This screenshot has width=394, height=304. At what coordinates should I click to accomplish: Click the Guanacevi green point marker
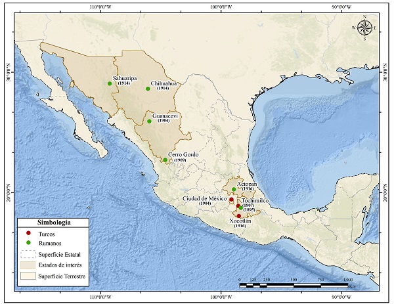click(149, 121)
